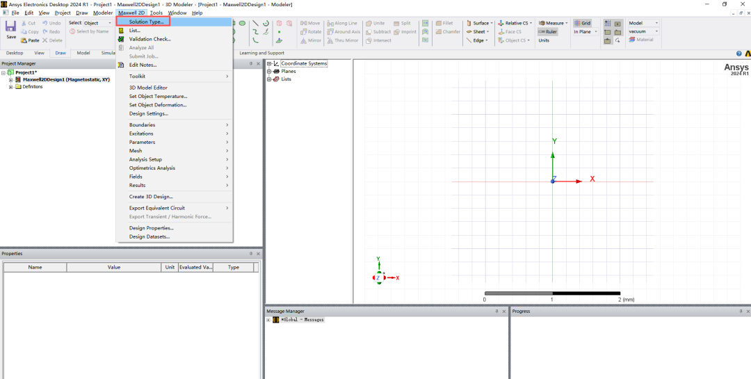Run Validation Check from the menu
Screen dimensions: 751x379
[150, 39]
